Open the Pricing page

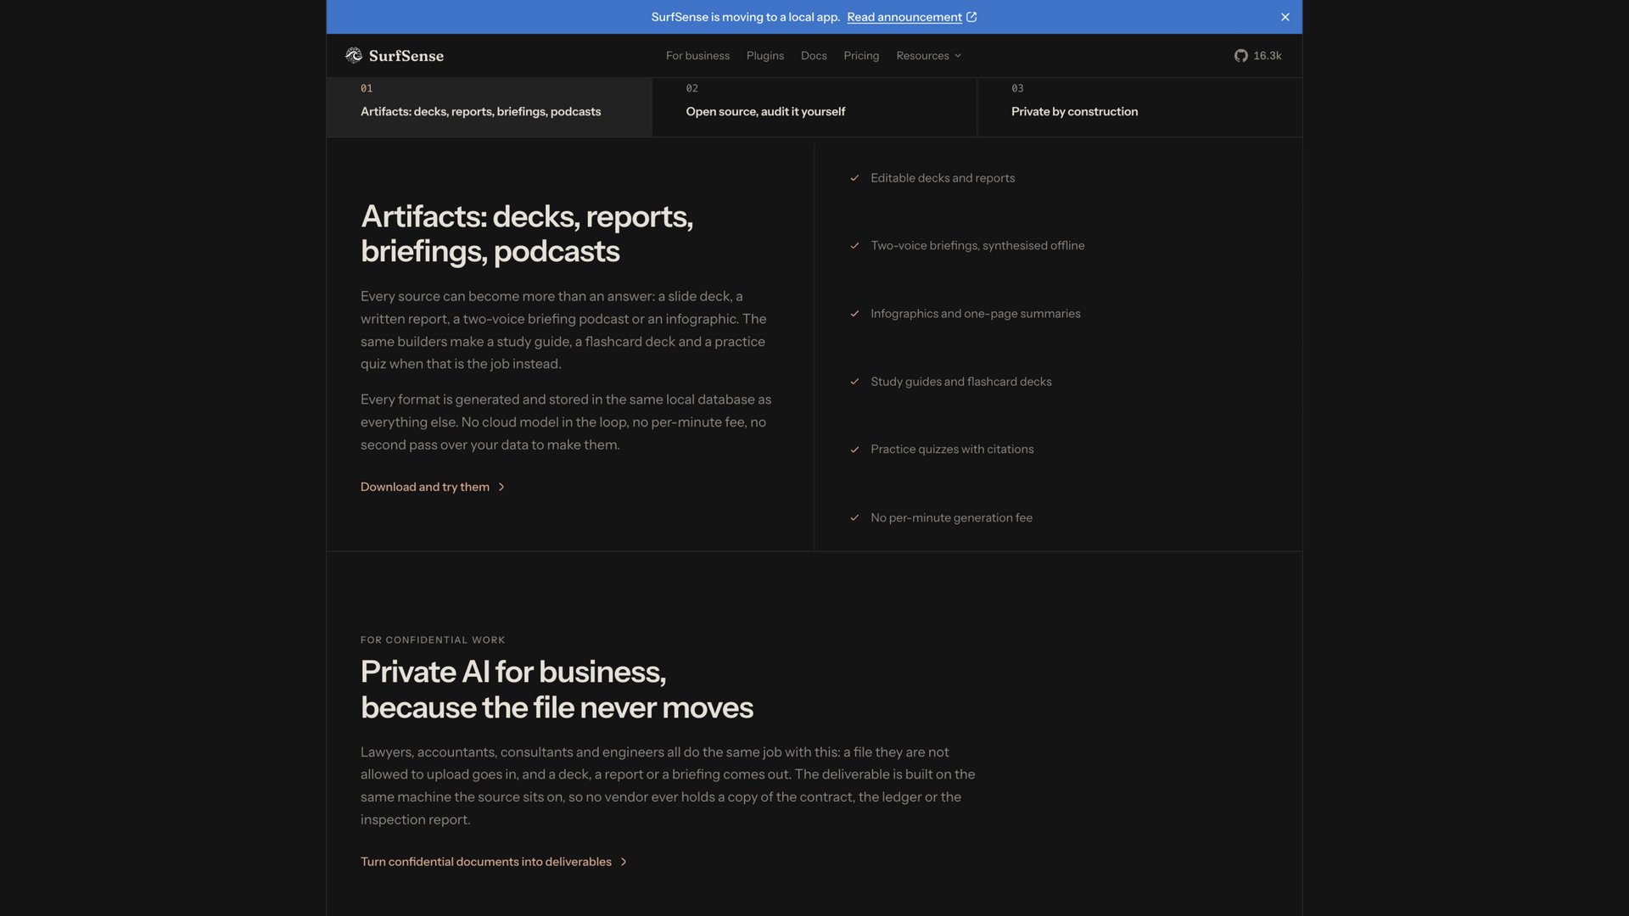(x=861, y=56)
